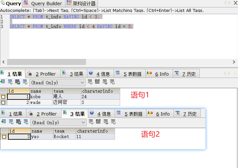This screenshot has height=168, width=238.
Task: Select the 迈阿密 team cell
Action: coord(67,102)
